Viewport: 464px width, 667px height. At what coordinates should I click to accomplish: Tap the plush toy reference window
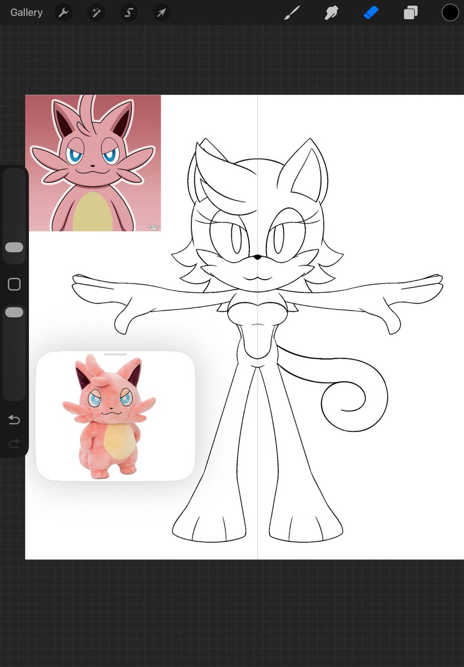coord(116,416)
